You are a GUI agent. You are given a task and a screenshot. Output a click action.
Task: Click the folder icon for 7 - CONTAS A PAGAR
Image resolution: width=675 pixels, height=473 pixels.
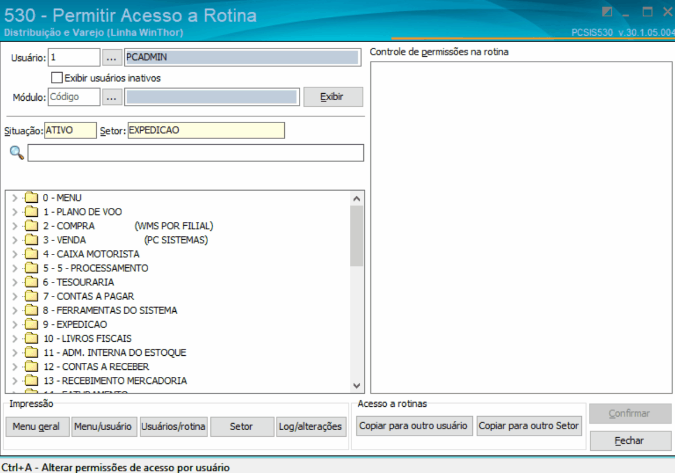[31, 296]
